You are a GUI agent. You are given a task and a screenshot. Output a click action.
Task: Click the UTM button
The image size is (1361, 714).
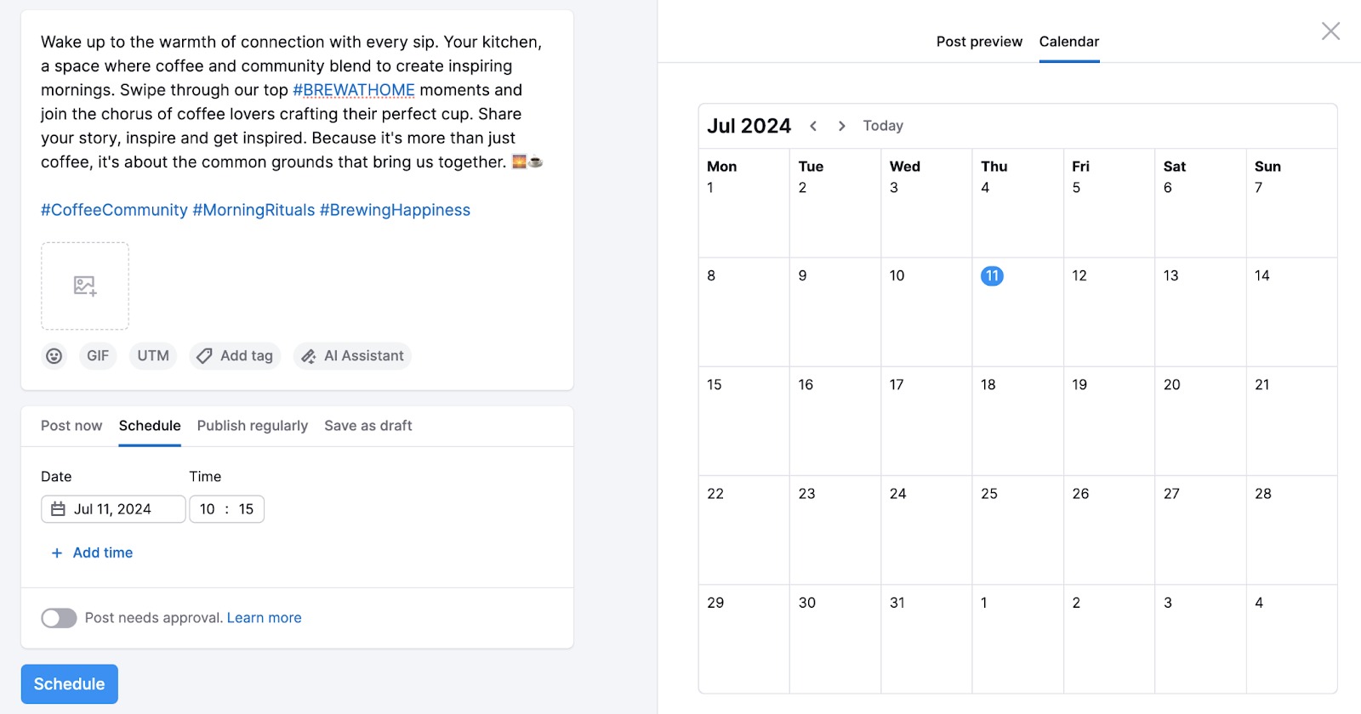coord(153,356)
